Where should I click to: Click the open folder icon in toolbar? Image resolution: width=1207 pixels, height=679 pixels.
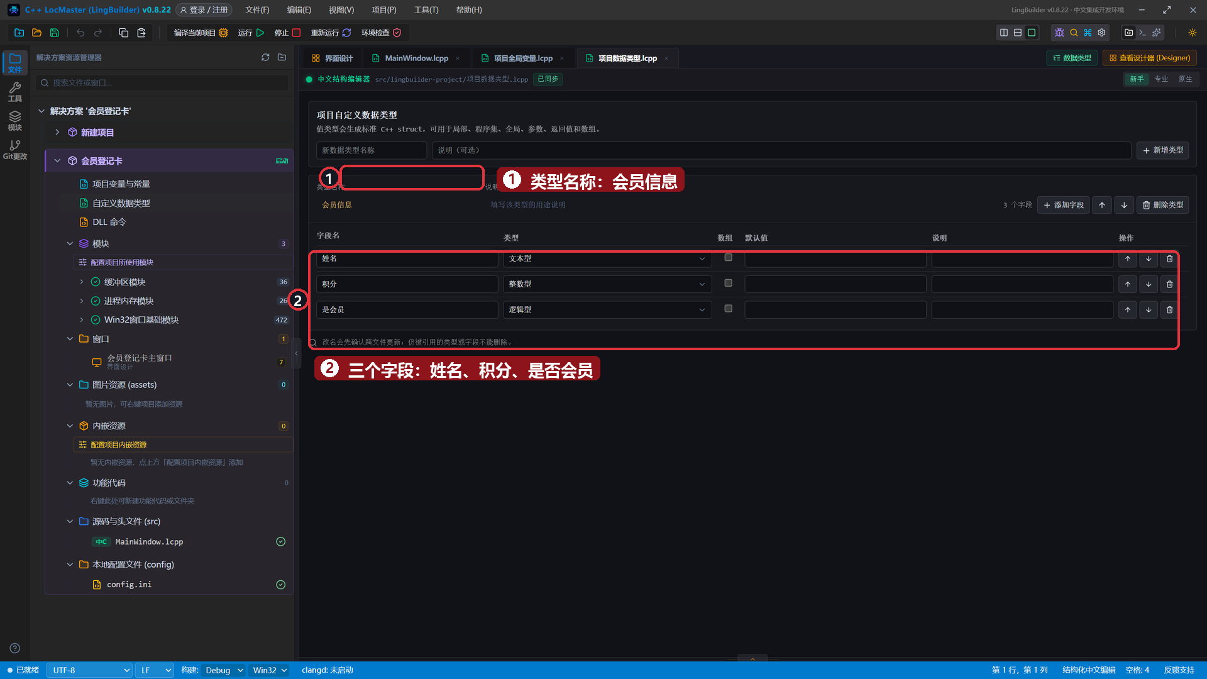pyautogui.click(x=37, y=33)
